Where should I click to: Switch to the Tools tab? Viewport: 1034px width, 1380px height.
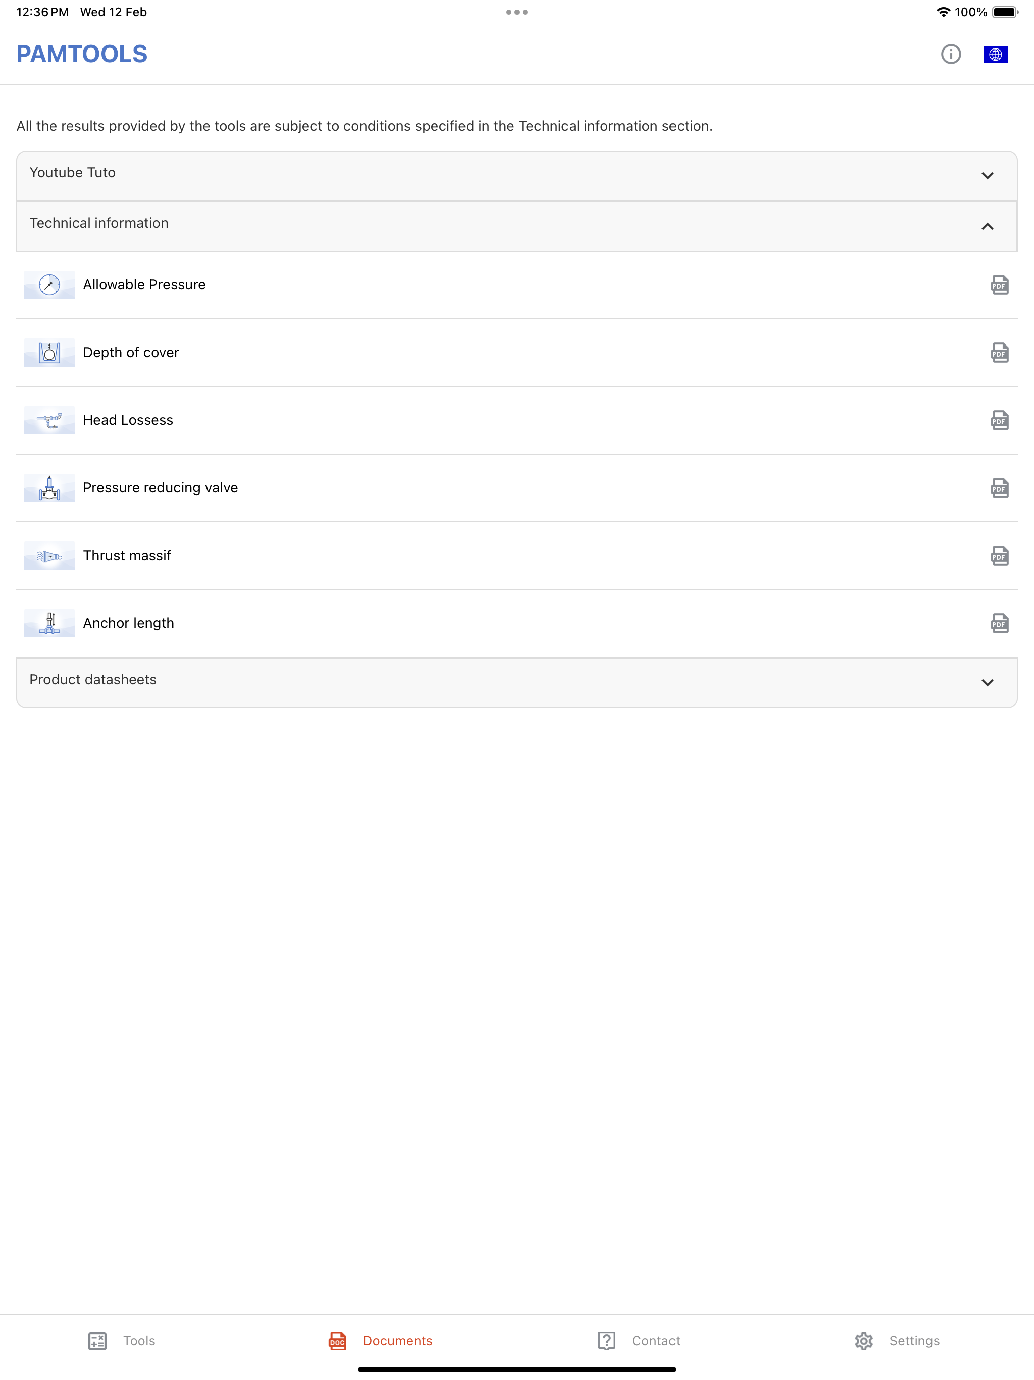[x=122, y=1341]
